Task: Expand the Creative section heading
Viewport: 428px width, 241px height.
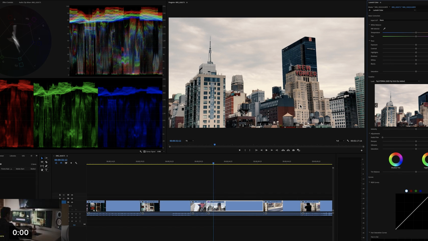Action: point(372,77)
